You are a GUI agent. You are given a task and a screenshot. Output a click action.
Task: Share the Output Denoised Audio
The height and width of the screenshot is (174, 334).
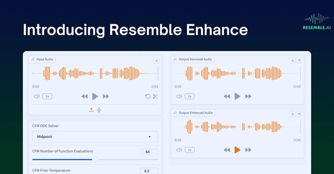(x=299, y=60)
